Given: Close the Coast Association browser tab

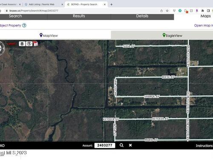Looking at the screenshot, I should click(20, 5).
